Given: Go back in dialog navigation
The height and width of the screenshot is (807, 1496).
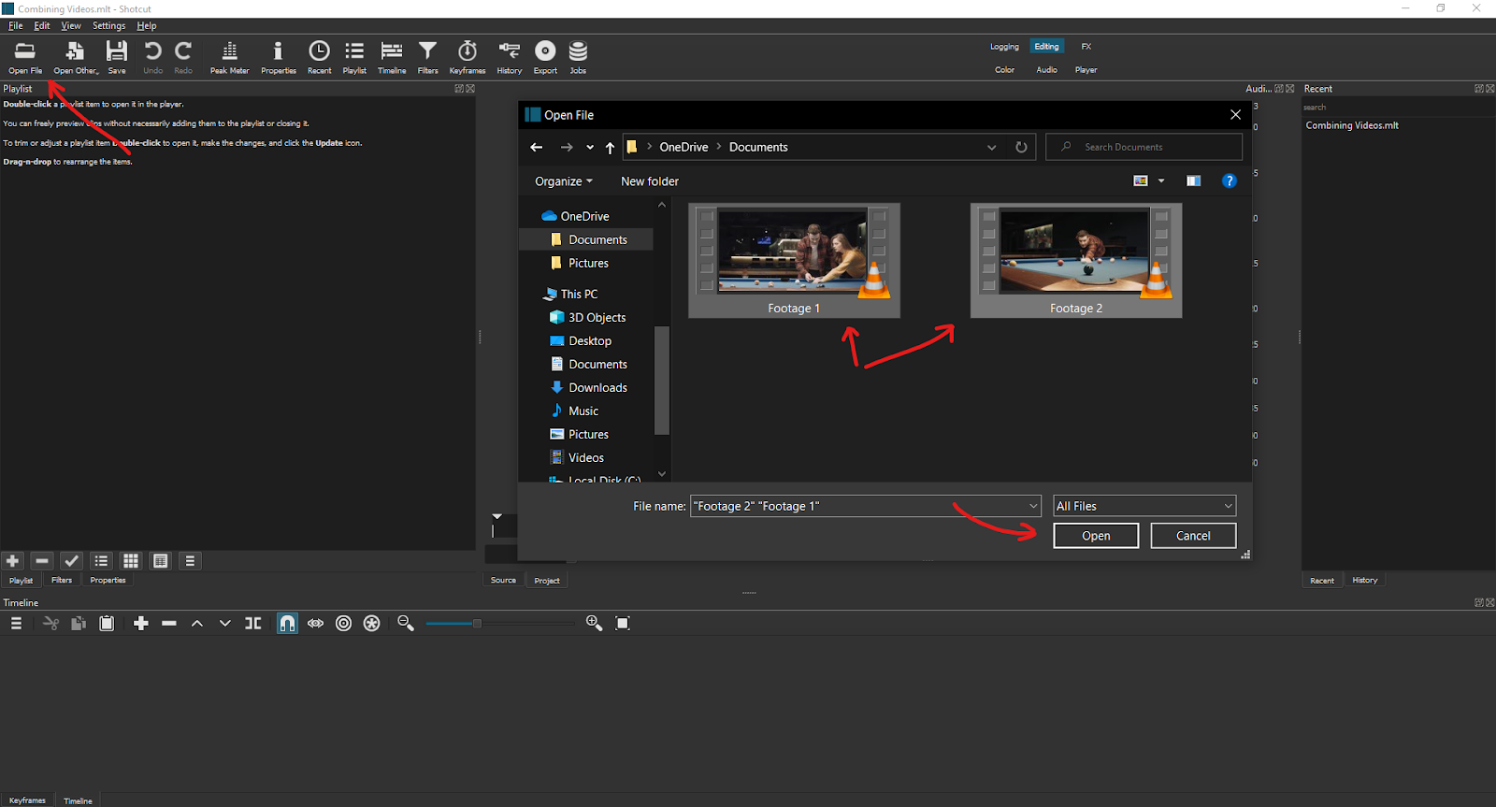Looking at the screenshot, I should (x=536, y=147).
